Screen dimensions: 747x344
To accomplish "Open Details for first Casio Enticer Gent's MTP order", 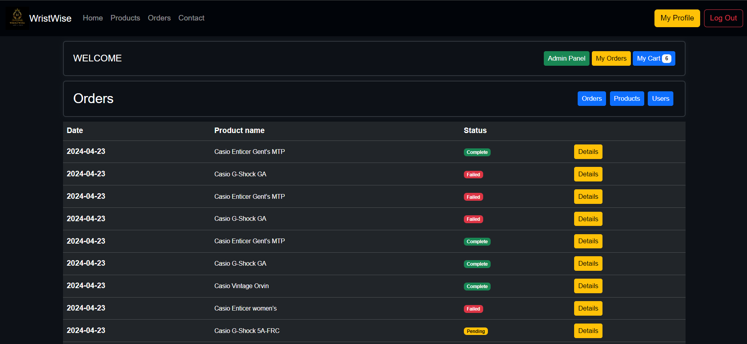I will [588, 152].
